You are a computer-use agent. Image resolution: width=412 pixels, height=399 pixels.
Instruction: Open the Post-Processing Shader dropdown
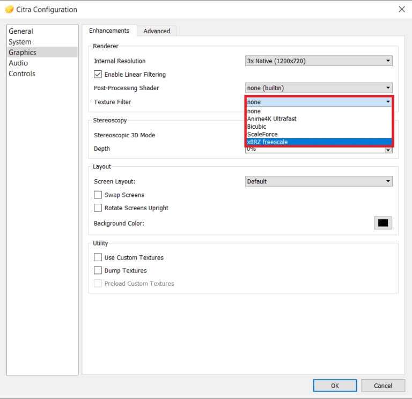coord(319,88)
